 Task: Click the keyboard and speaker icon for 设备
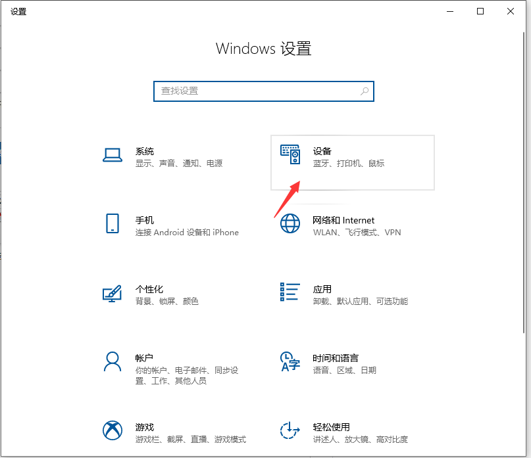pos(290,155)
